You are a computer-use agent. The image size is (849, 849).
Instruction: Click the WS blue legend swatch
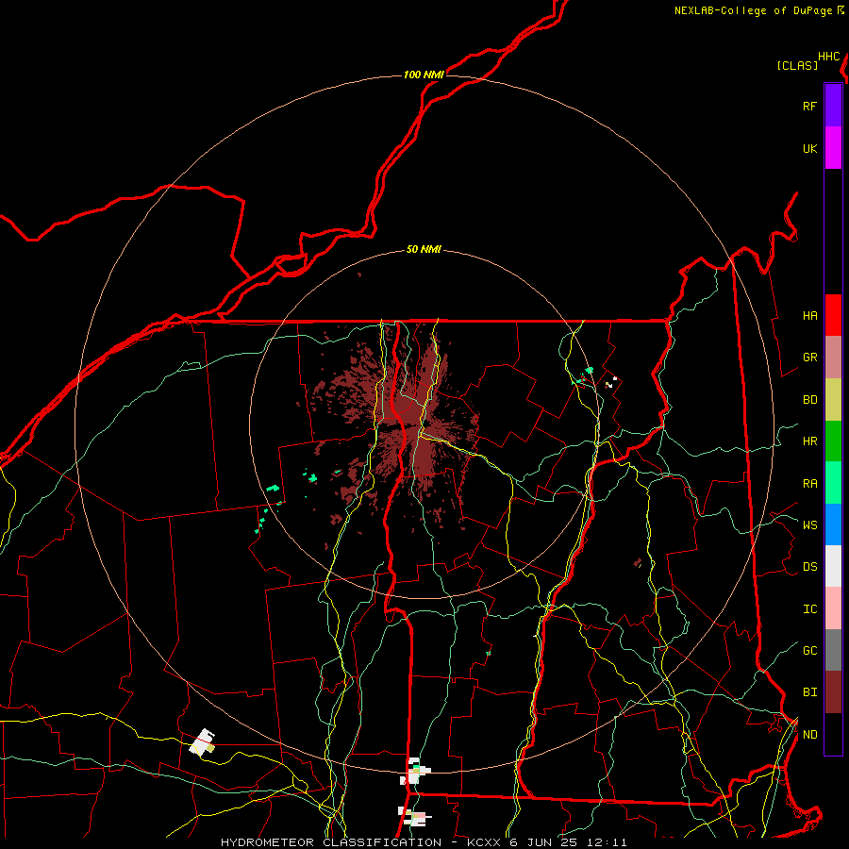(833, 524)
